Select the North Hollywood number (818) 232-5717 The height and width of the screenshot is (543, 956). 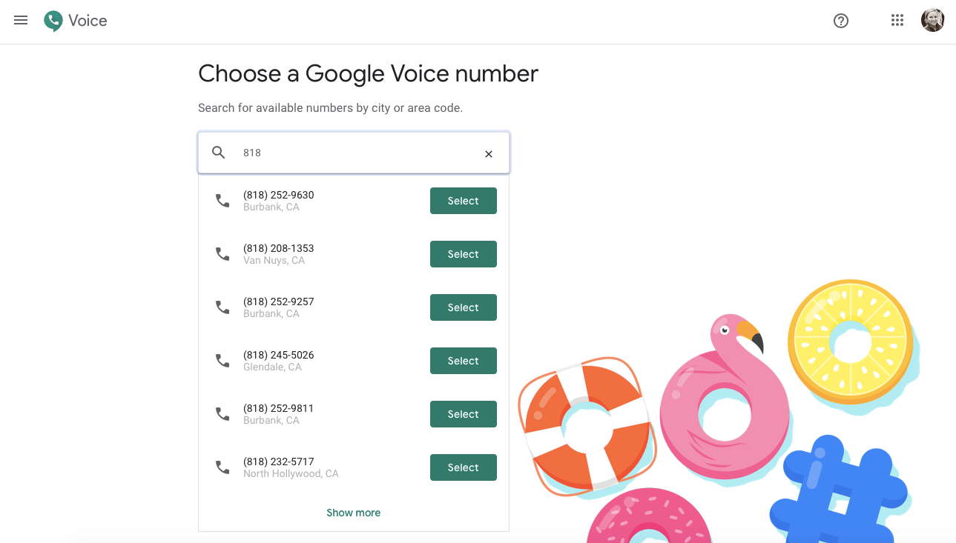[463, 467]
